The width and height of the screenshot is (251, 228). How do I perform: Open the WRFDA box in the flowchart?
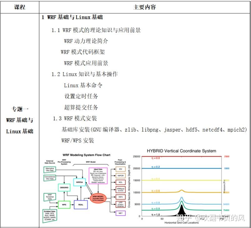point(79,182)
